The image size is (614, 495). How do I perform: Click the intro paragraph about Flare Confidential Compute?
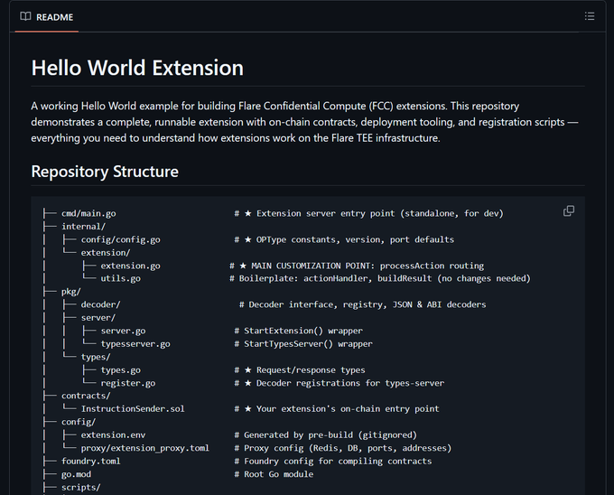304,122
